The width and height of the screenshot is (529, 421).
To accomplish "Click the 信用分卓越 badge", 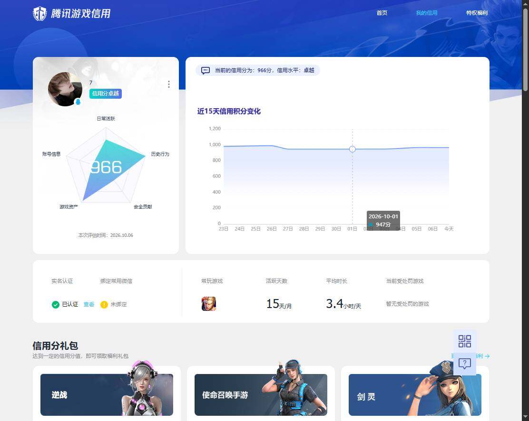I will pos(105,94).
